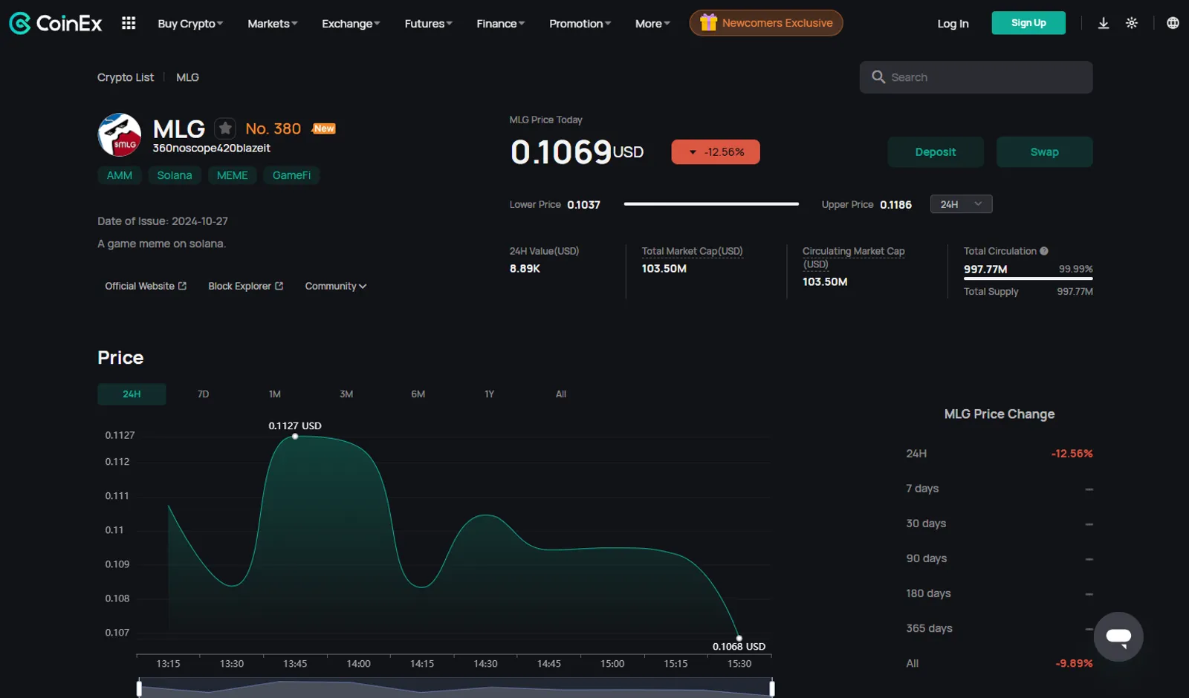Click the MLG token logo
1189x698 pixels.
click(x=120, y=135)
